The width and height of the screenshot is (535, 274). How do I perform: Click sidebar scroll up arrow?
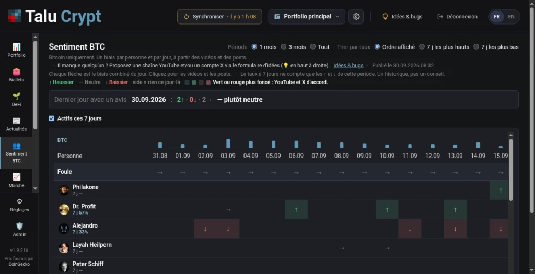[x=35, y=37]
